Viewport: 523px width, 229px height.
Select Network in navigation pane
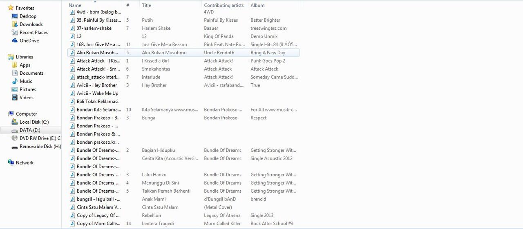(25, 162)
